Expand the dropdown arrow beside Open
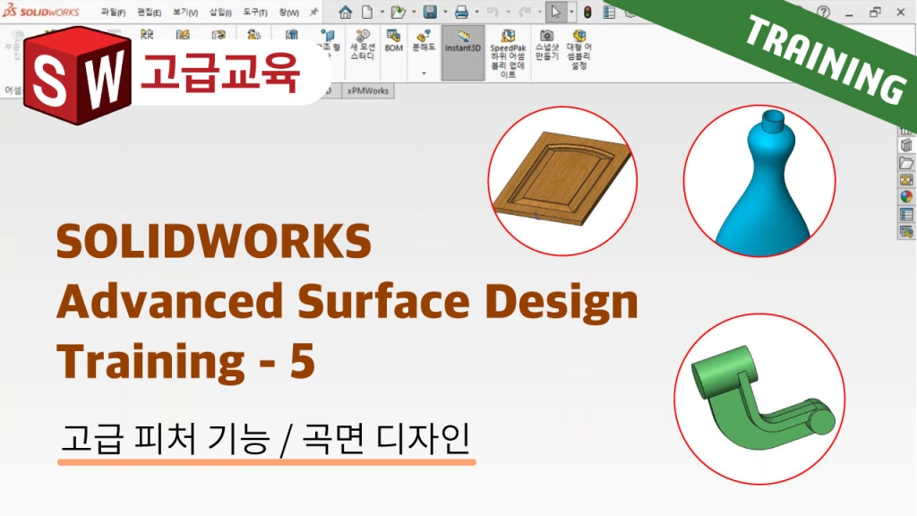 pyautogui.click(x=414, y=12)
